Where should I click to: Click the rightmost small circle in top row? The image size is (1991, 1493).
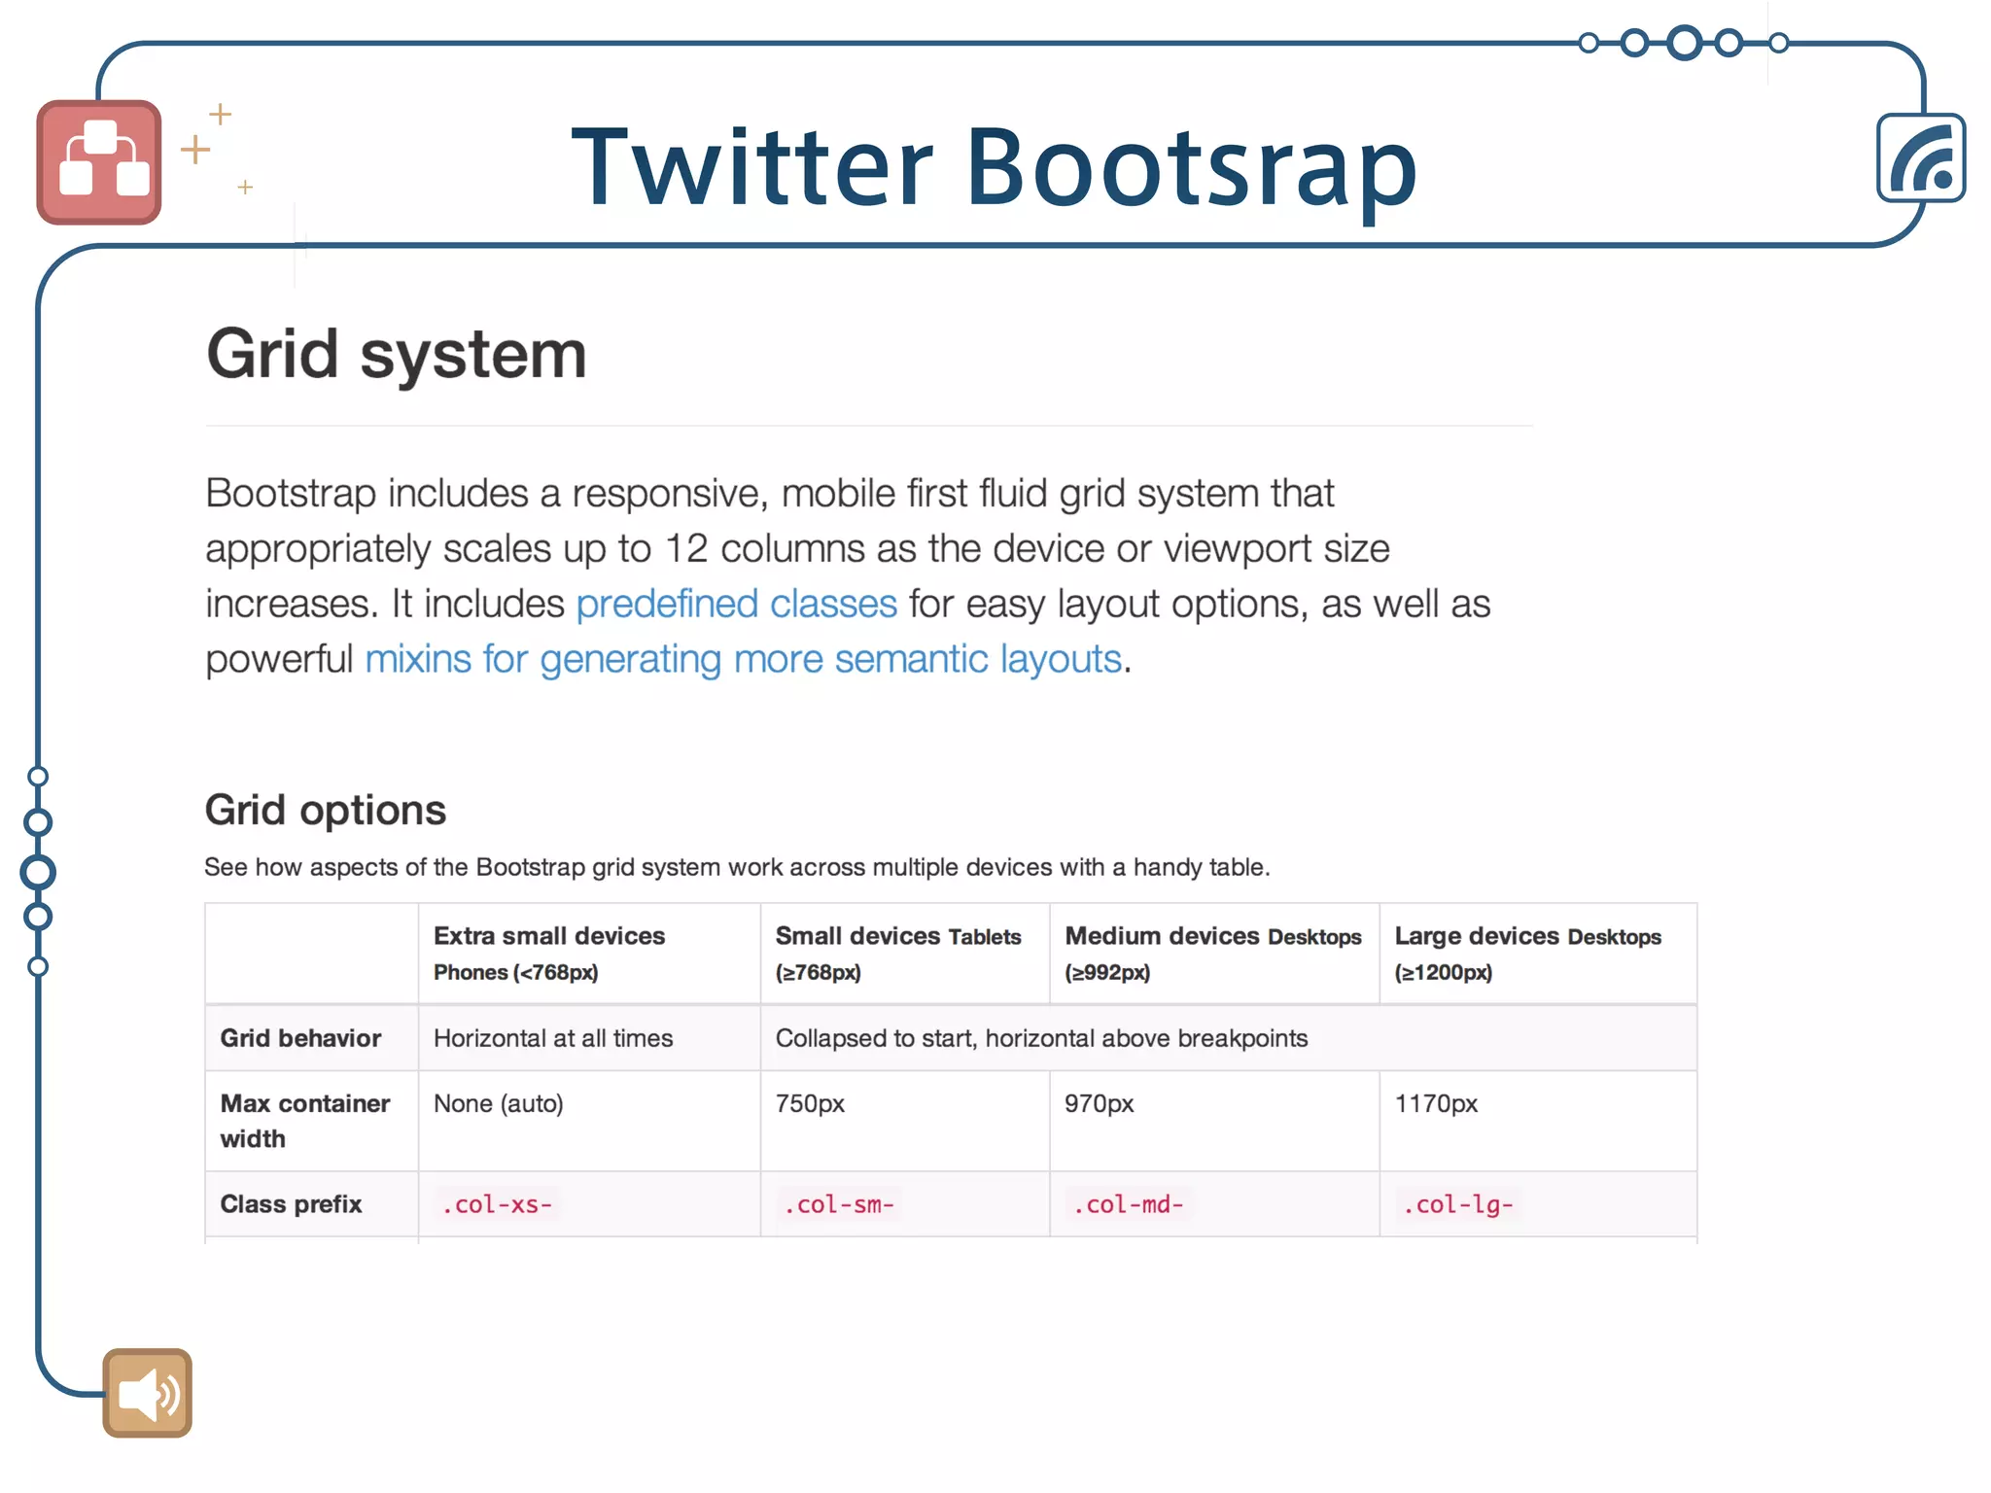pos(1778,43)
